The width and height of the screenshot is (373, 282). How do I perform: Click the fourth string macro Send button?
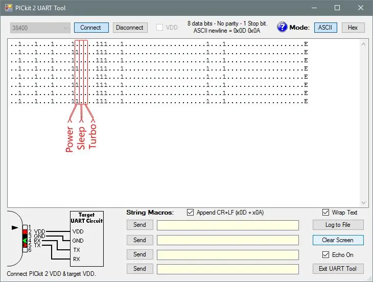140,269
